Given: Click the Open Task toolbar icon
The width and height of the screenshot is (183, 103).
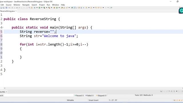Looking at the screenshot, I should tap(64, 8).
